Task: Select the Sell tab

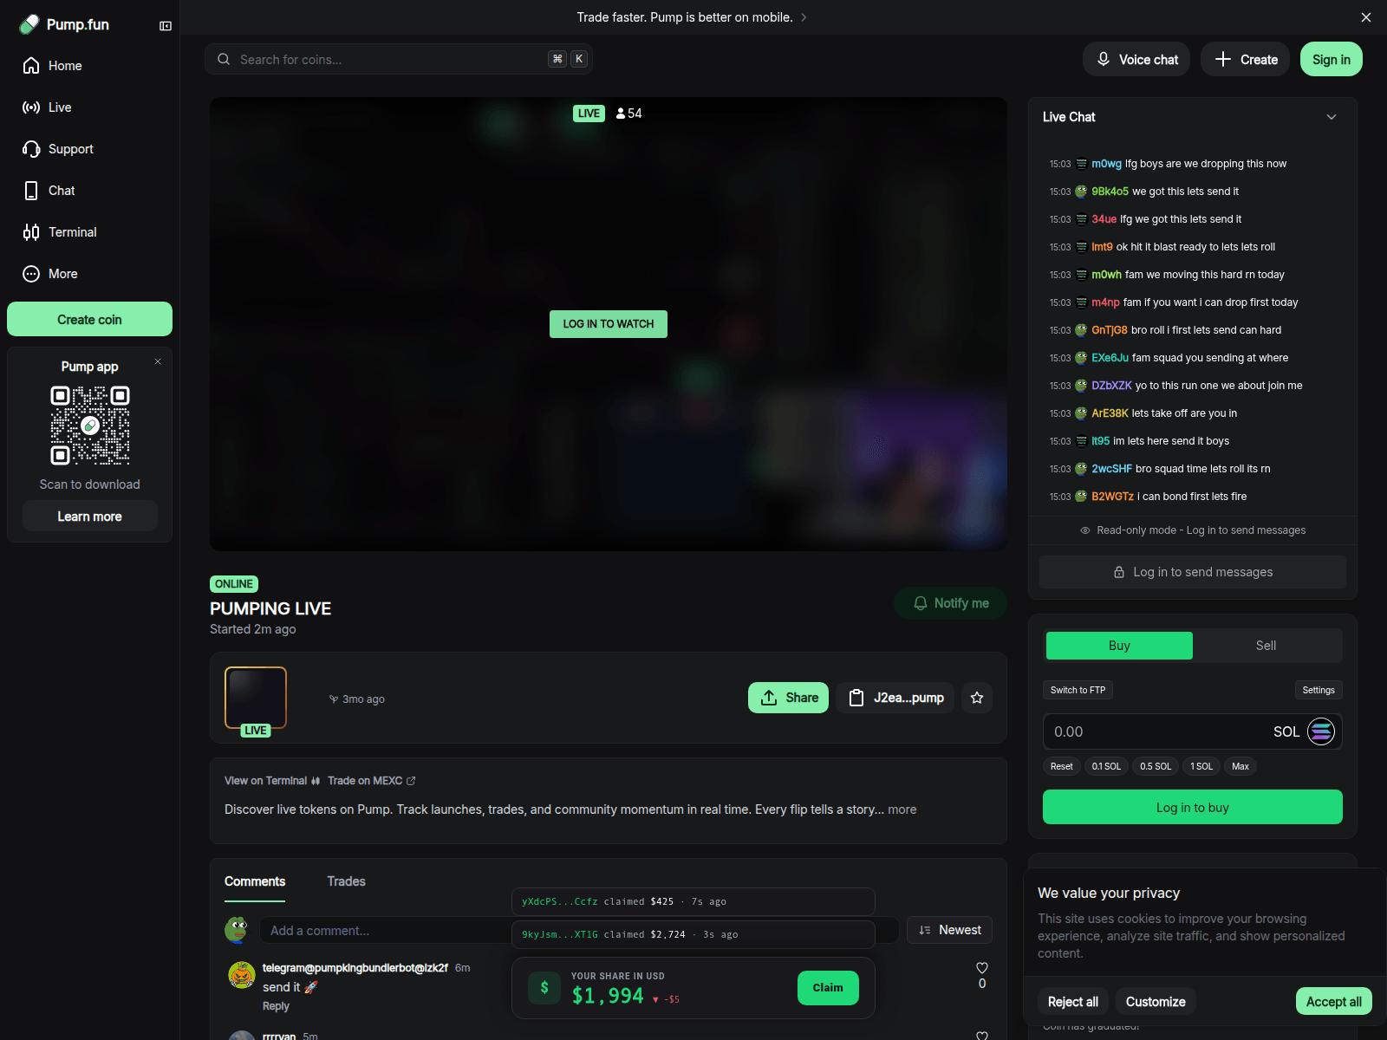Action: coord(1266,646)
